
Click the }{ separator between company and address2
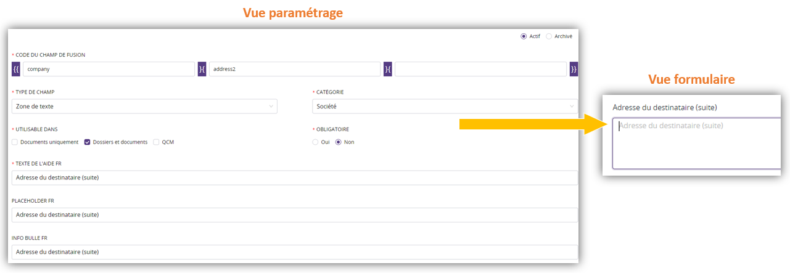(x=202, y=69)
